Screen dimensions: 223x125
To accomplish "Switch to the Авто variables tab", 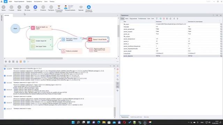I will coord(127,18).
